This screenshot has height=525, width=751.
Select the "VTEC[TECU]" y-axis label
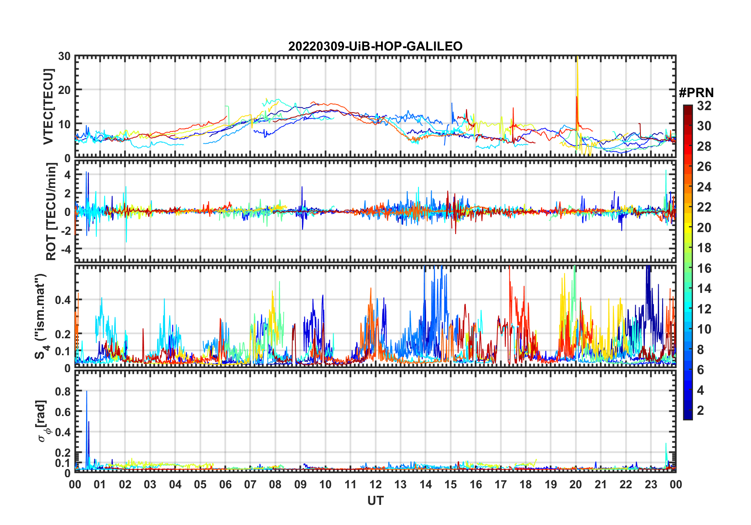(48, 107)
